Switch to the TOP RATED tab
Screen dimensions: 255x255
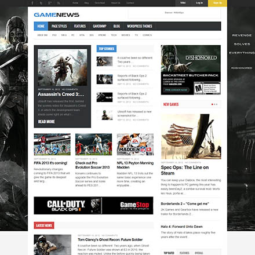point(169,253)
